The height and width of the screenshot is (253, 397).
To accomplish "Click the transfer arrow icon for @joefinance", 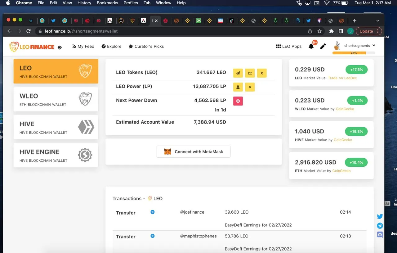I will pyautogui.click(x=152, y=212).
